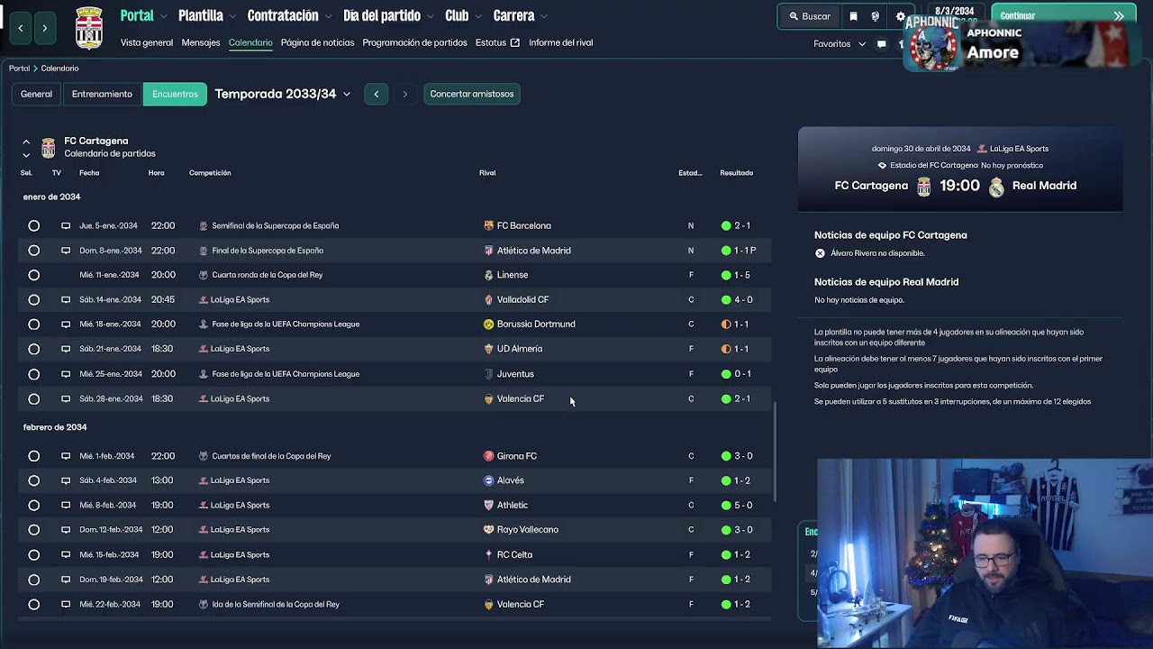Go back with the left navigation arrow
Image resolution: width=1153 pixels, height=649 pixels.
click(x=21, y=28)
